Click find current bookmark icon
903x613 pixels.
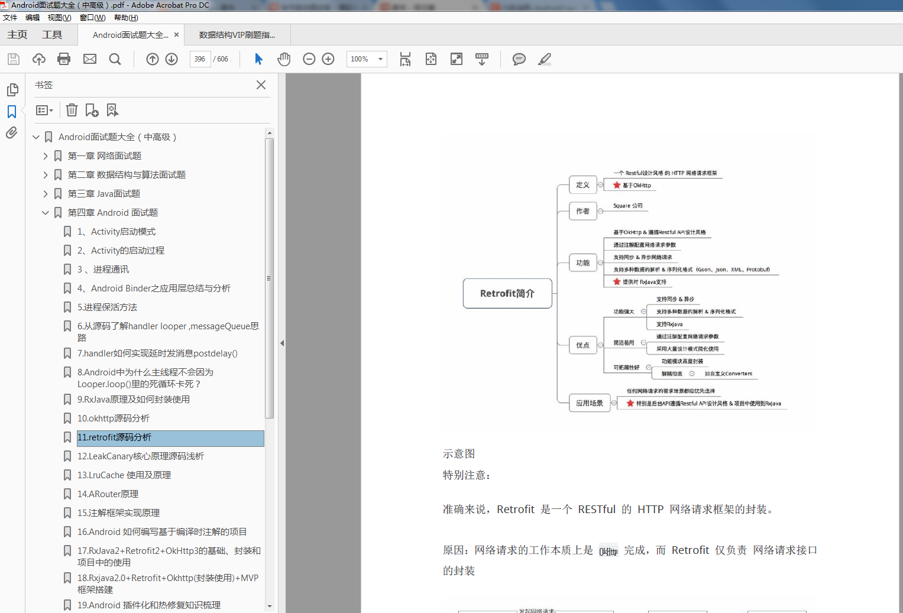click(112, 110)
